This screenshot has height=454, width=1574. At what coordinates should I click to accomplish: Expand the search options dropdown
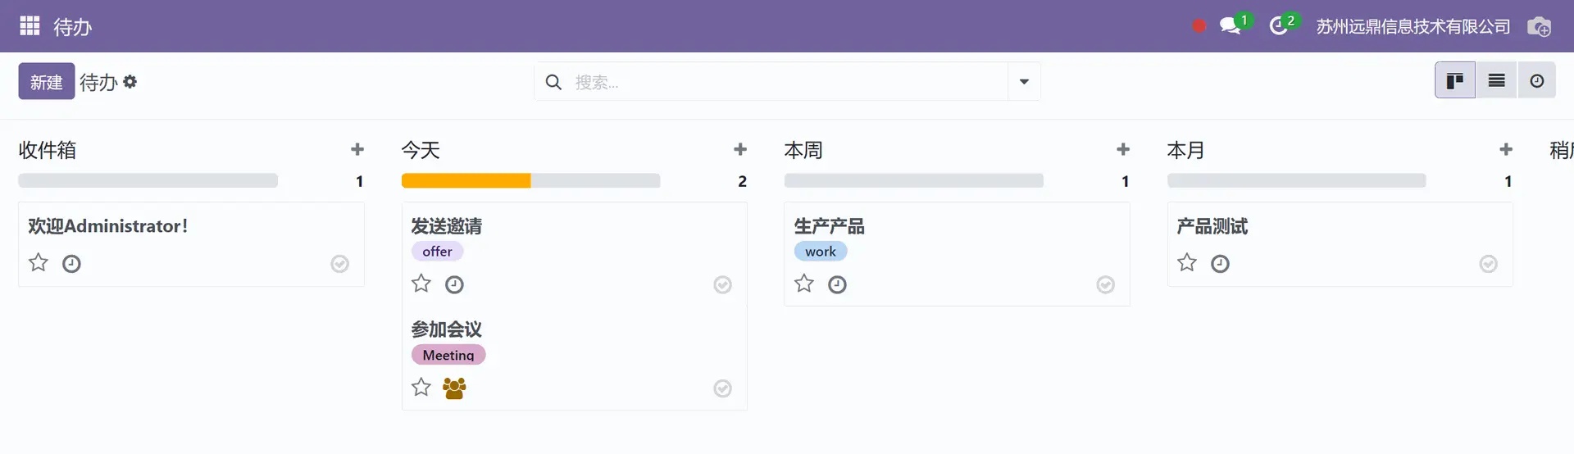tap(1024, 81)
